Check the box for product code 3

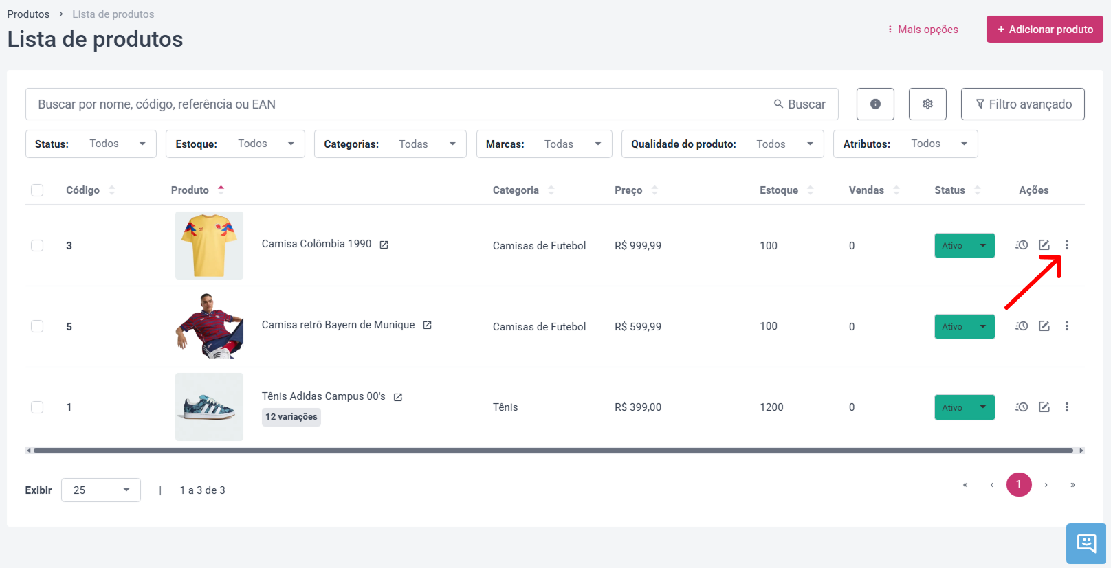click(x=37, y=245)
